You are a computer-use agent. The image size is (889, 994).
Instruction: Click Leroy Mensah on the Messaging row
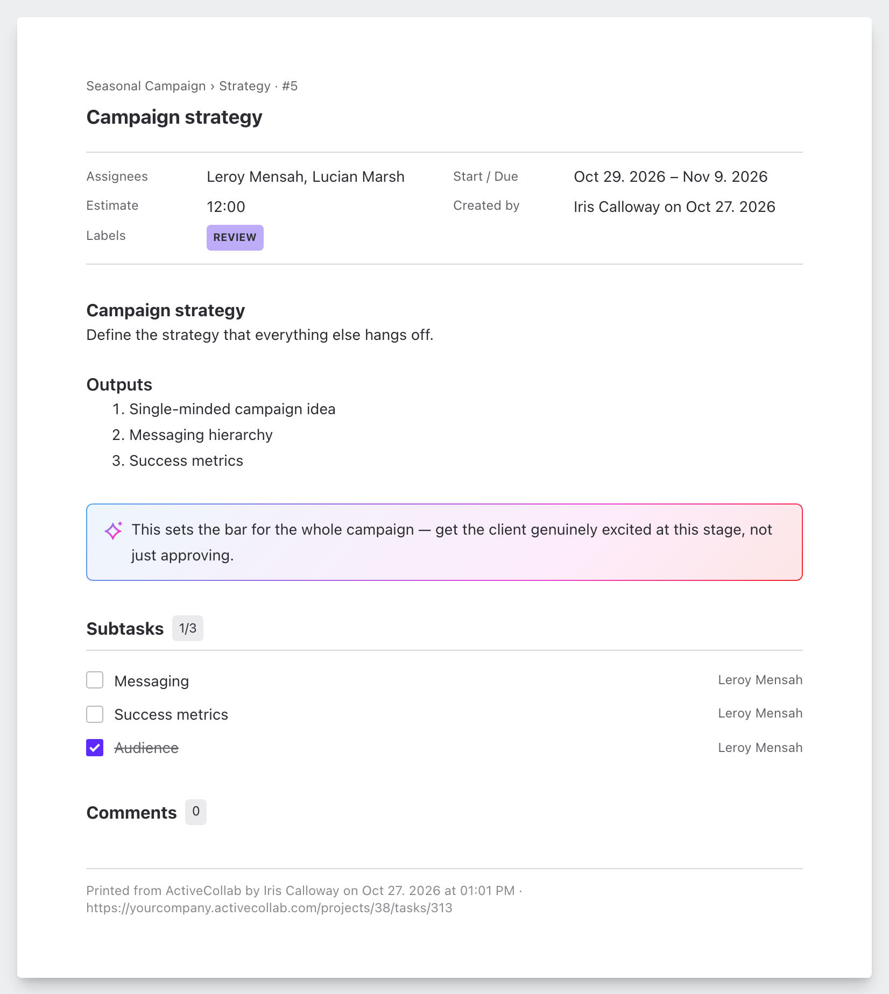click(760, 680)
